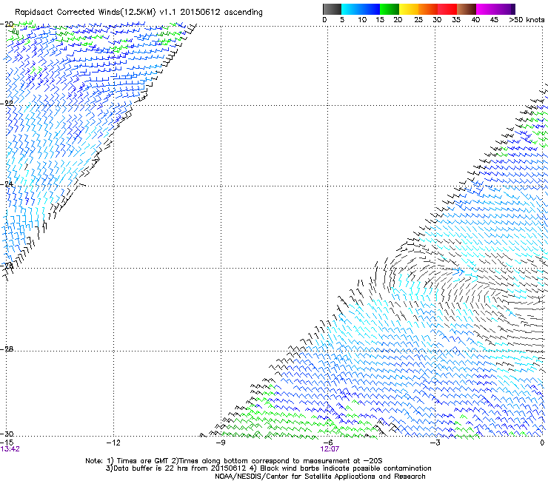548x481 pixels.
Task: Click the longitude label -12
Action: [113, 443]
